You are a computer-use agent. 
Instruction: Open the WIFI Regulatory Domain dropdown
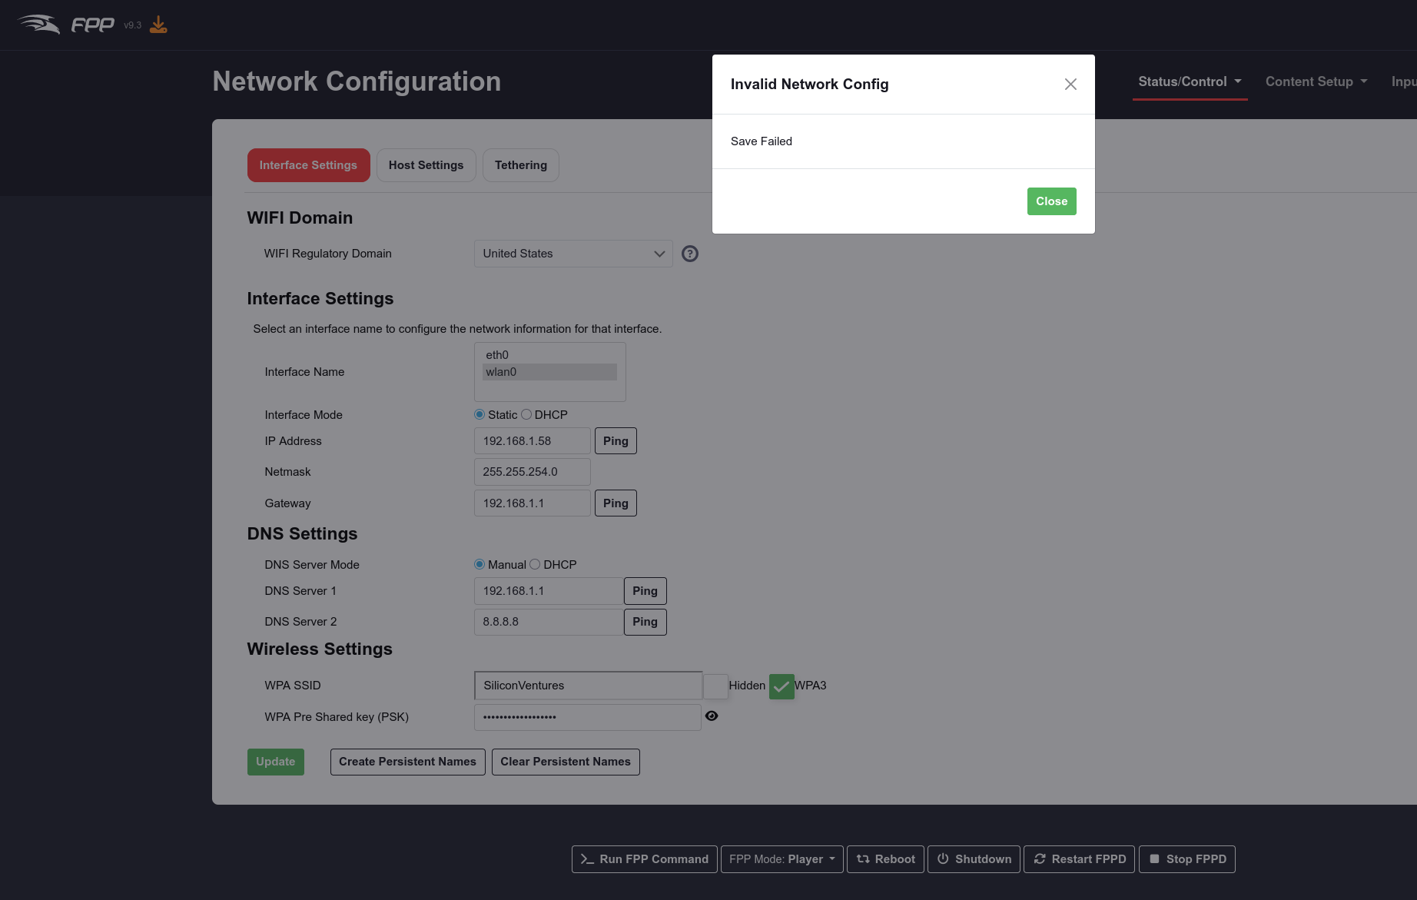(572, 254)
